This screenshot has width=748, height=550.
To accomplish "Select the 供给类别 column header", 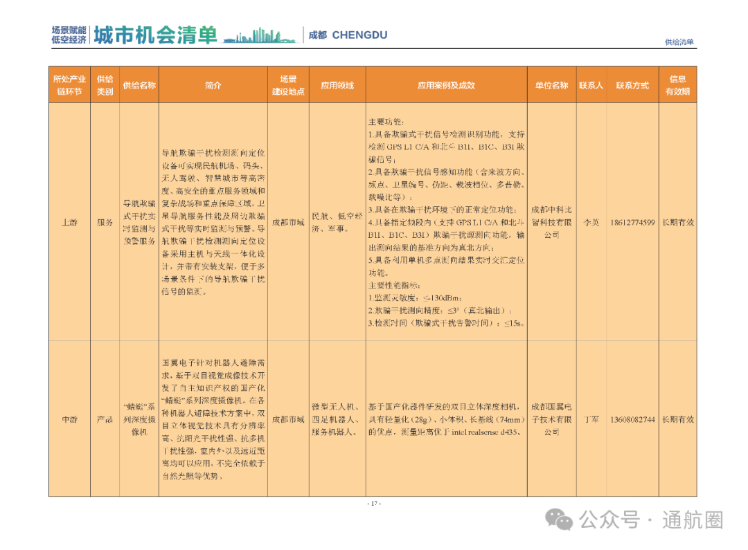I will [105, 85].
